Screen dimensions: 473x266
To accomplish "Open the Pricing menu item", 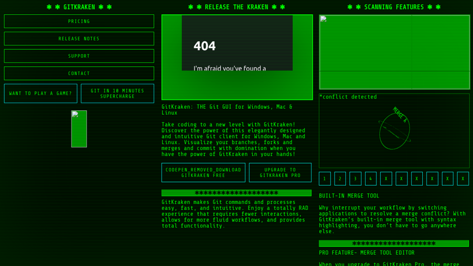I will [79, 21].
